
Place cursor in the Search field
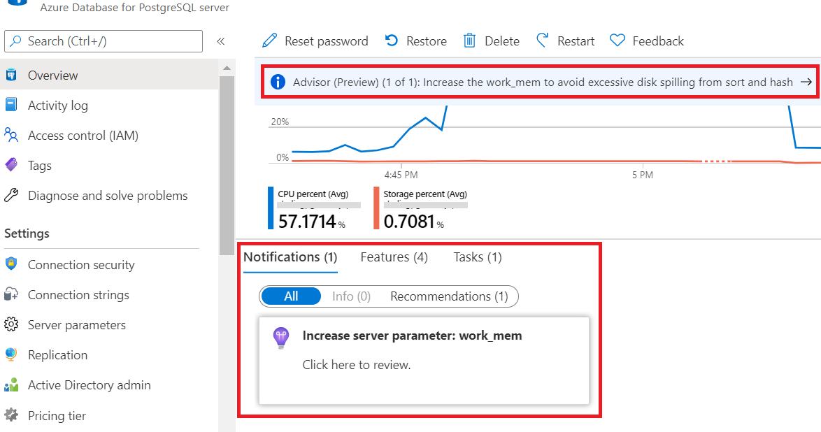point(103,41)
